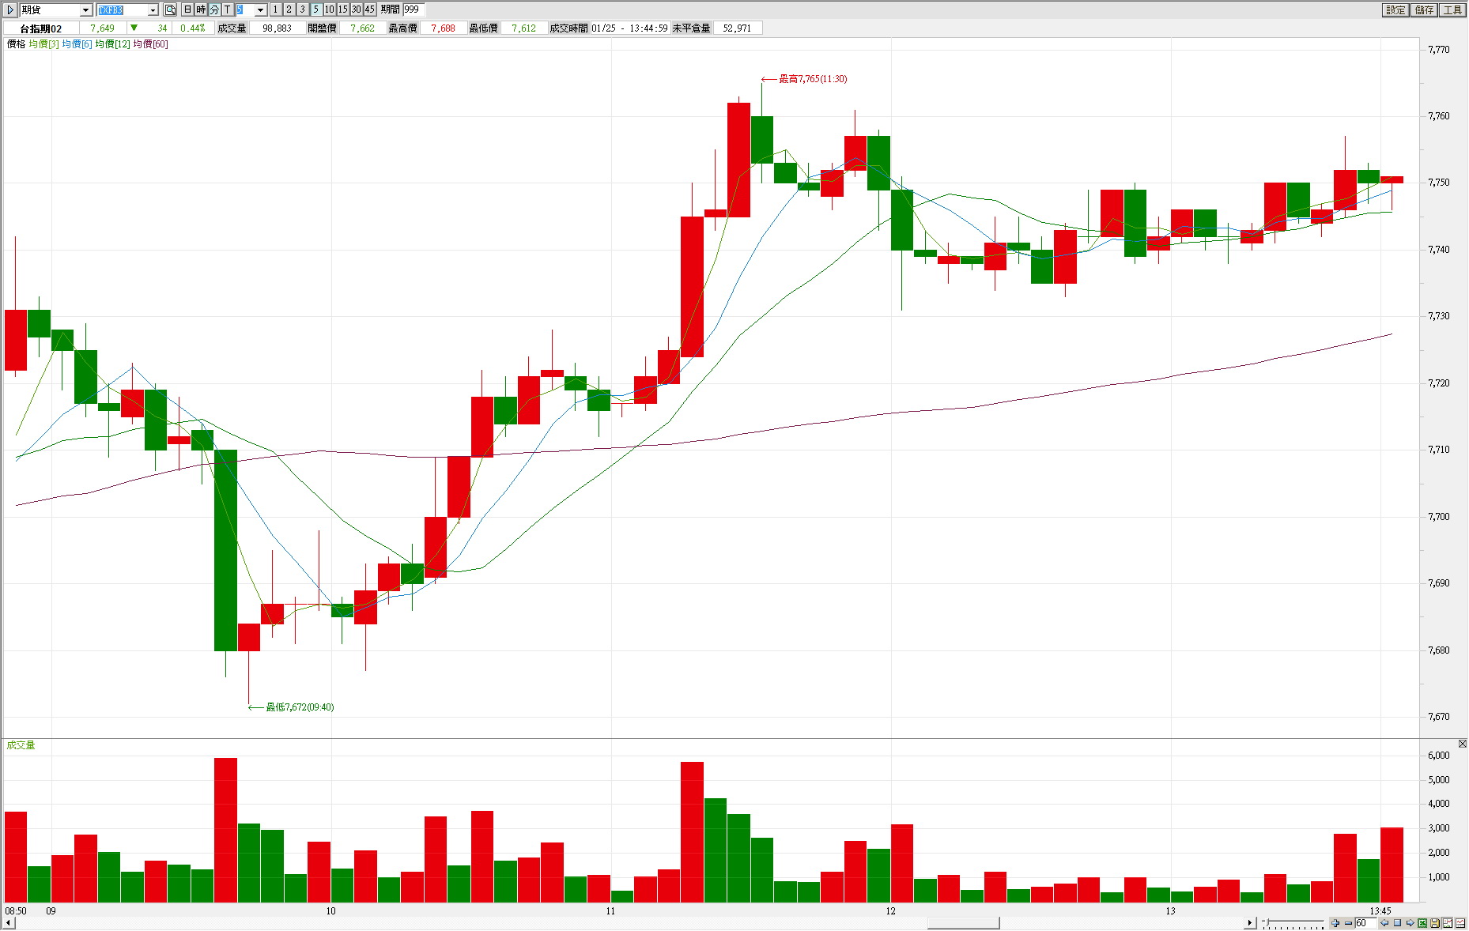Screen dimensions: 1469x931
Task: Toggle the chart-with-volume layout icon
Action: (x=1448, y=923)
